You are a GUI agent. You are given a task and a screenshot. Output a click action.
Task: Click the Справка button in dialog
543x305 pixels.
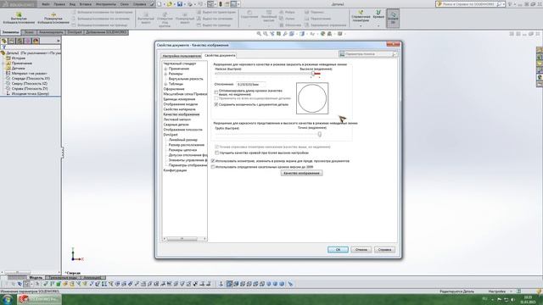(x=384, y=249)
